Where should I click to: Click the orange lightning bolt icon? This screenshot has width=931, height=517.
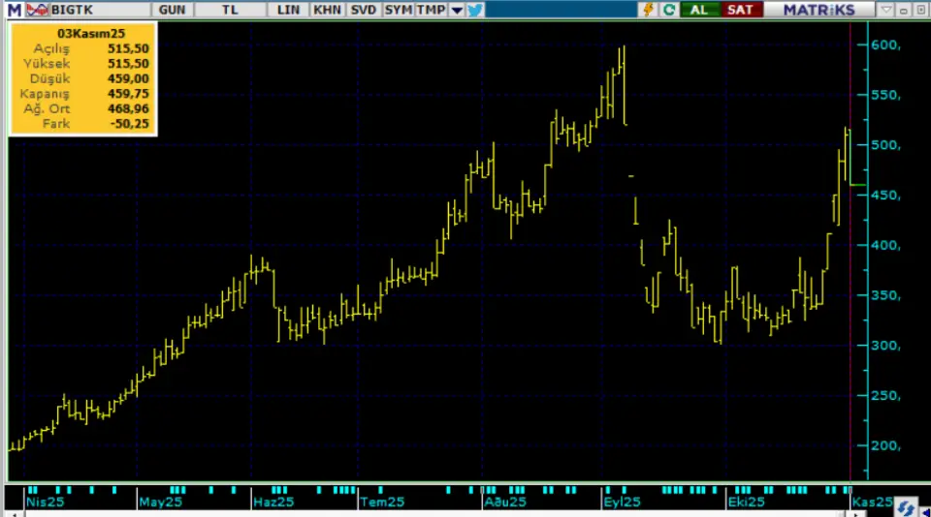click(650, 10)
